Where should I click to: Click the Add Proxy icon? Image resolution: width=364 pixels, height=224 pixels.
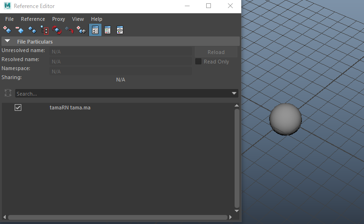tap(81, 30)
